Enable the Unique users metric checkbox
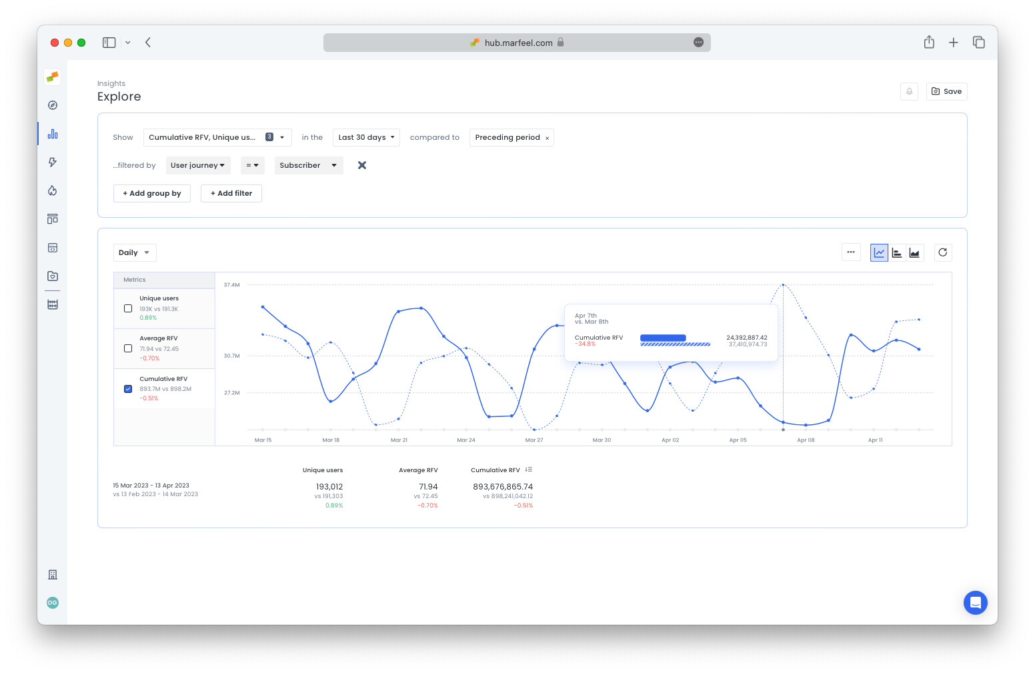The width and height of the screenshot is (1035, 674). pos(127,308)
